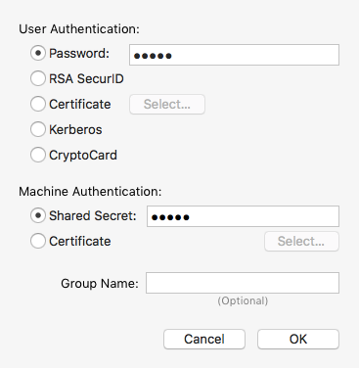Viewport: 359px width, 368px height.
Task: Confirm settings with the OK button
Action: [298, 339]
